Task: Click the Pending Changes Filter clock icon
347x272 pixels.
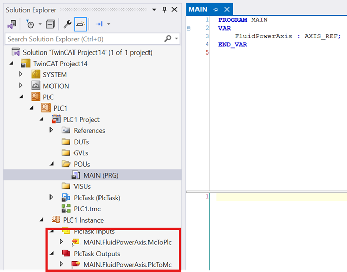Action: [30, 24]
